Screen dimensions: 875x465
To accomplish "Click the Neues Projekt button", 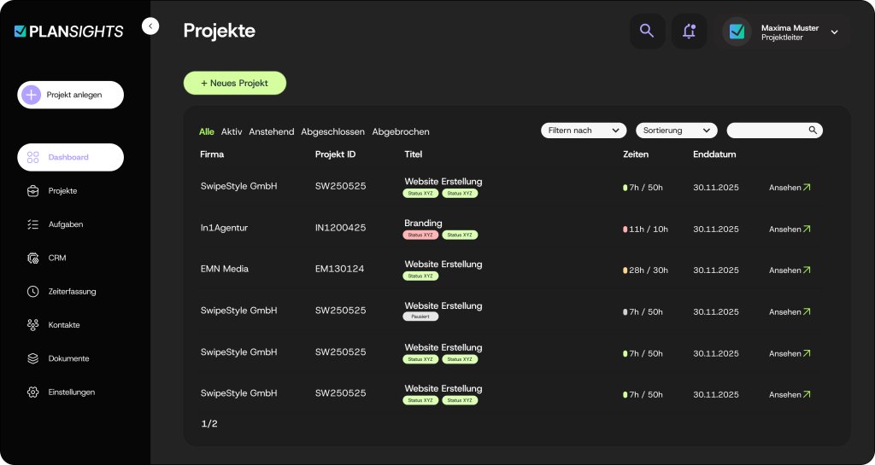I will pyautogui.click(x=234, y=83).
